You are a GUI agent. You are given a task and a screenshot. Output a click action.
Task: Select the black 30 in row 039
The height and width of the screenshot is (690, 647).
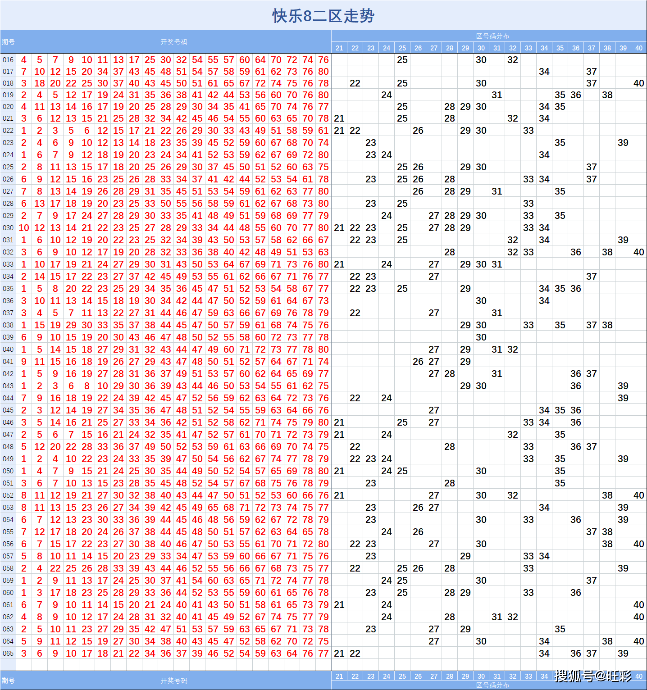point(481,337)
